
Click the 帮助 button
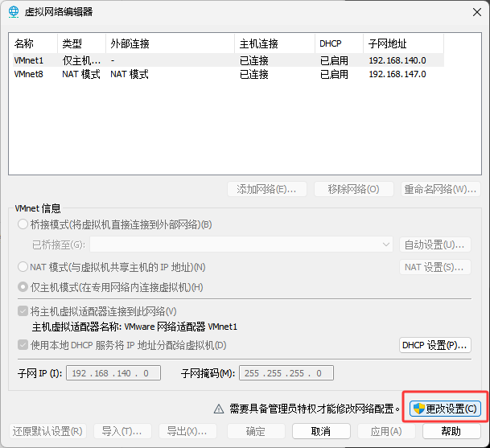coord(451,431)
